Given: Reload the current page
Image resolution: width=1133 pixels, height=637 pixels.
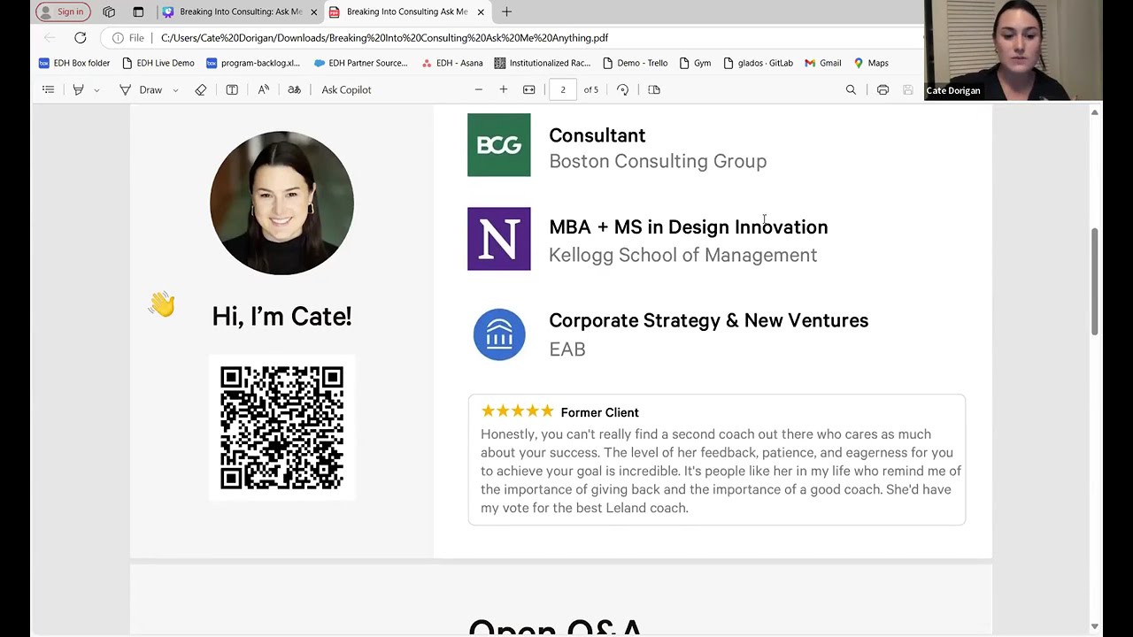Looking at the screenshot, I should tap(81, 38).
